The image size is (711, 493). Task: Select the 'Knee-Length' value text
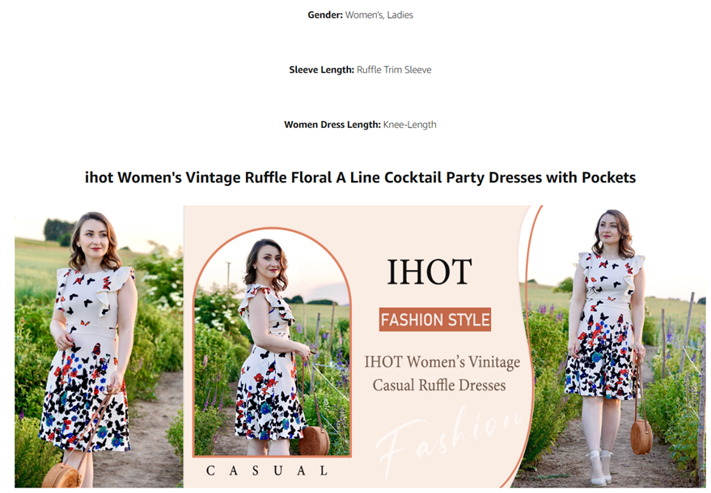click(410, 124)
